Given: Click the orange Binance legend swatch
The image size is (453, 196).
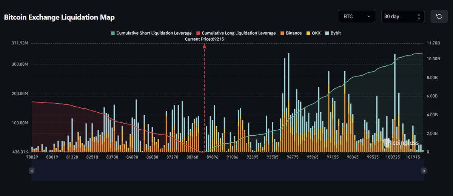Looking at the screenshot, I should 282,33.
